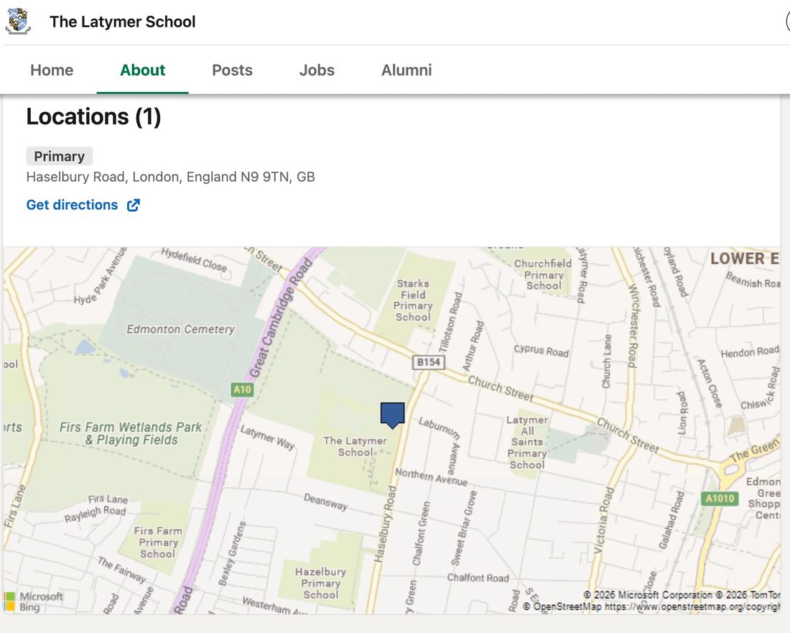This screenshot has width=790, height=633.
Task: Click Lion Road street label
Action: tap(681, 412)
